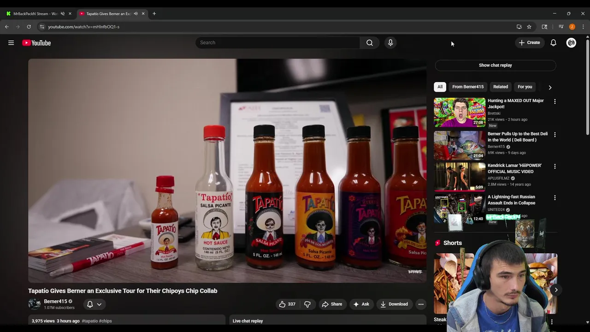
Task: Close the Tapatío YouTube tab
Action: [143, 14]
